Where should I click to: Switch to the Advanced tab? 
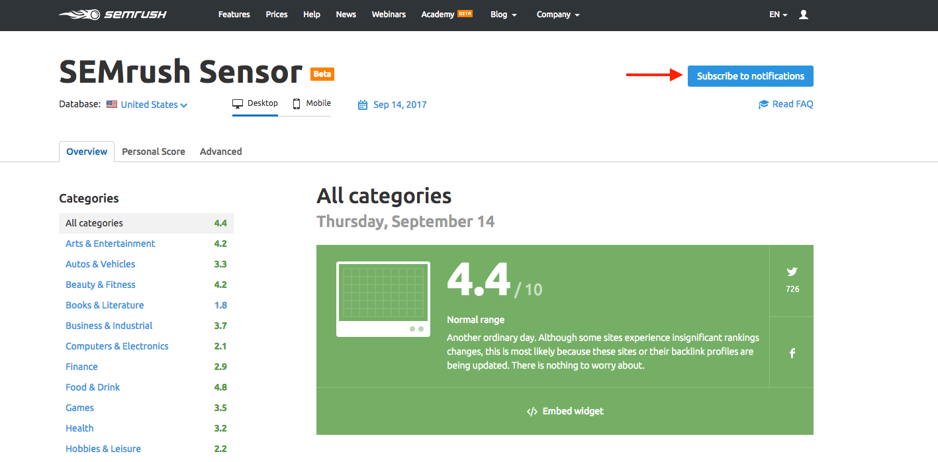click(x=221, y=152)
